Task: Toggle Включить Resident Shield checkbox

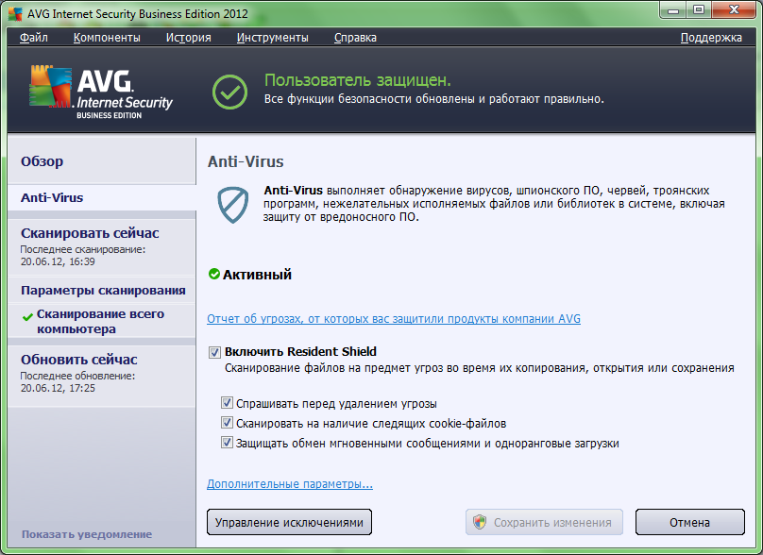Action: tap(214, 352)
